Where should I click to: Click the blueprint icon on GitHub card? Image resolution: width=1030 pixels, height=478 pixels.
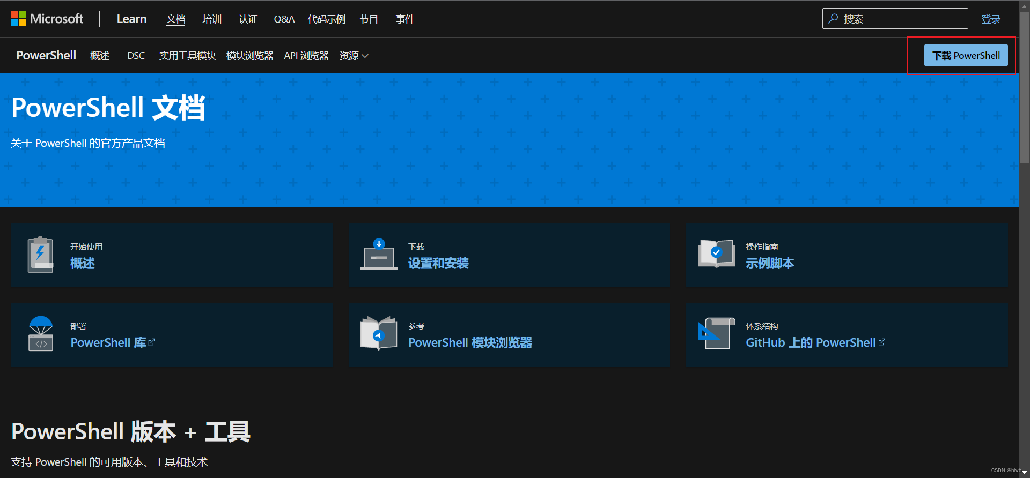pyautogui.click(x=716, y=333)
